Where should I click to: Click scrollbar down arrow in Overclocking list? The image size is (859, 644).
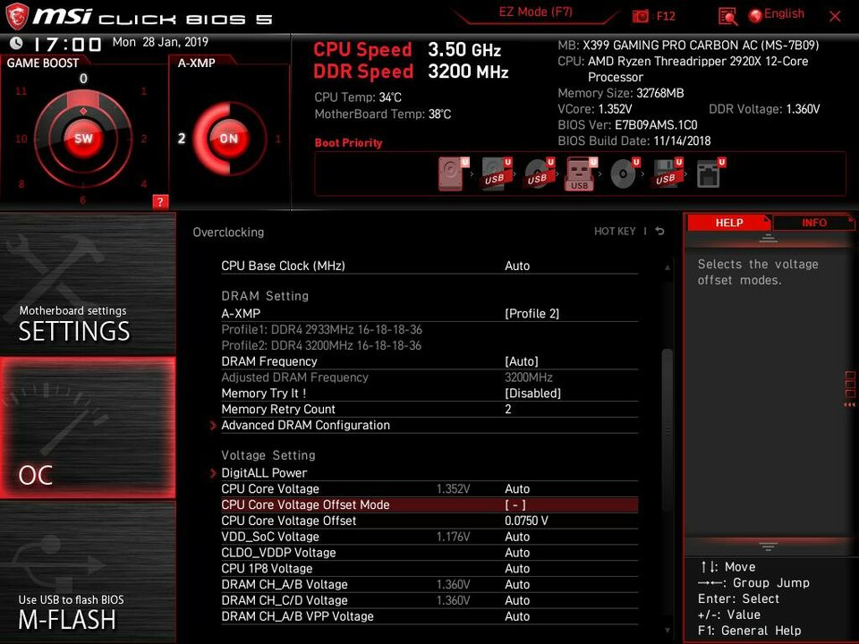668,631
